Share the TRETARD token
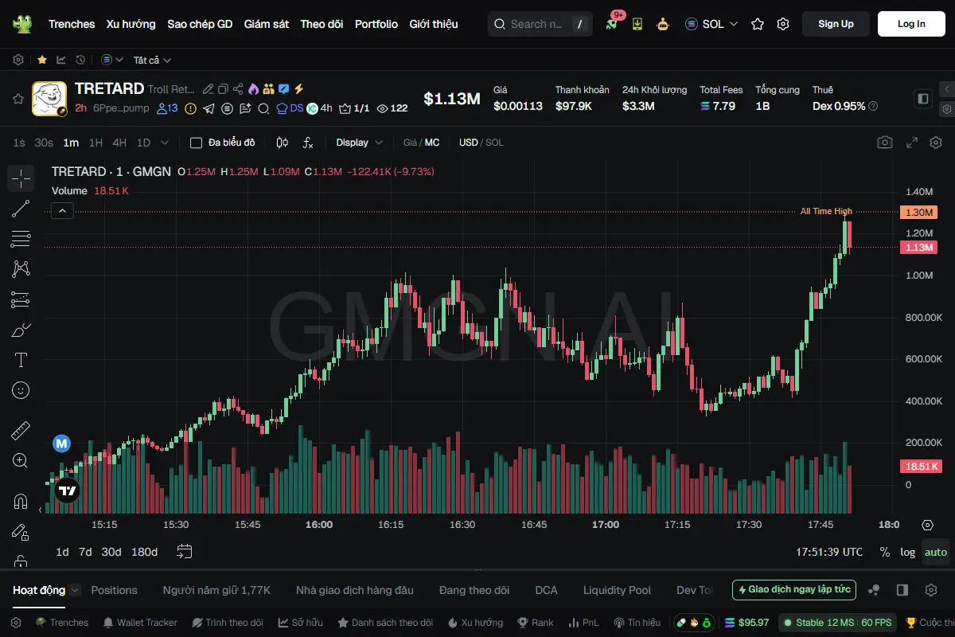This screenshot has width=955, height=637. click(238, 89)
